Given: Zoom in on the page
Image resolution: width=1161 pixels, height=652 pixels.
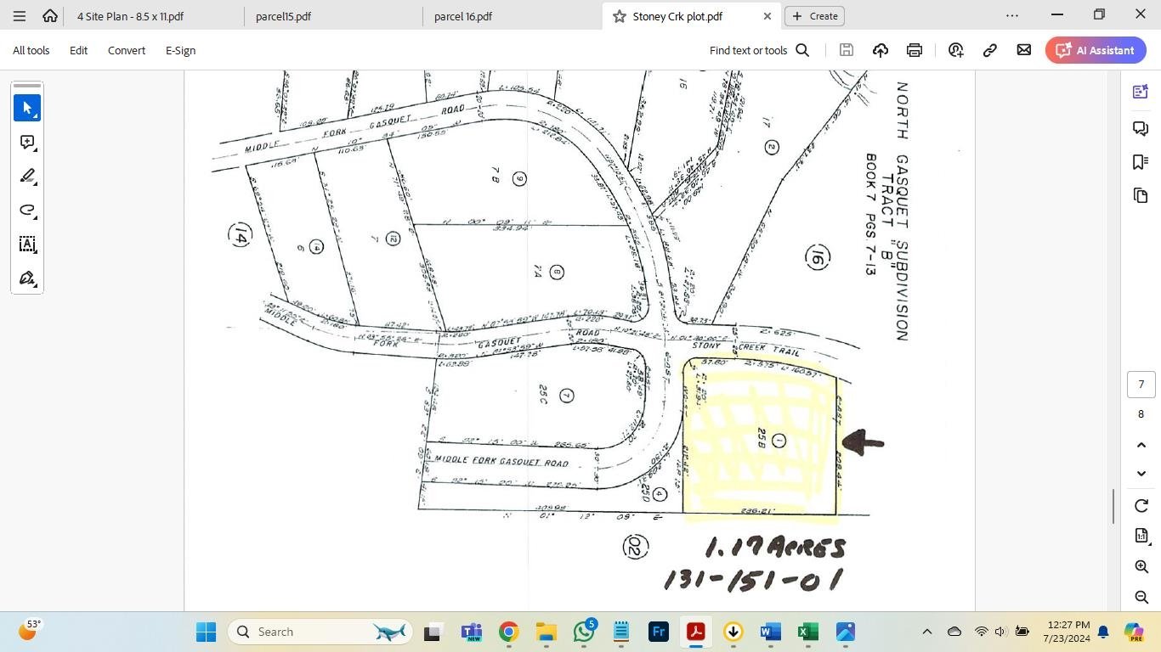Looking at the screenshot, I should click(x=1141, y=566).
